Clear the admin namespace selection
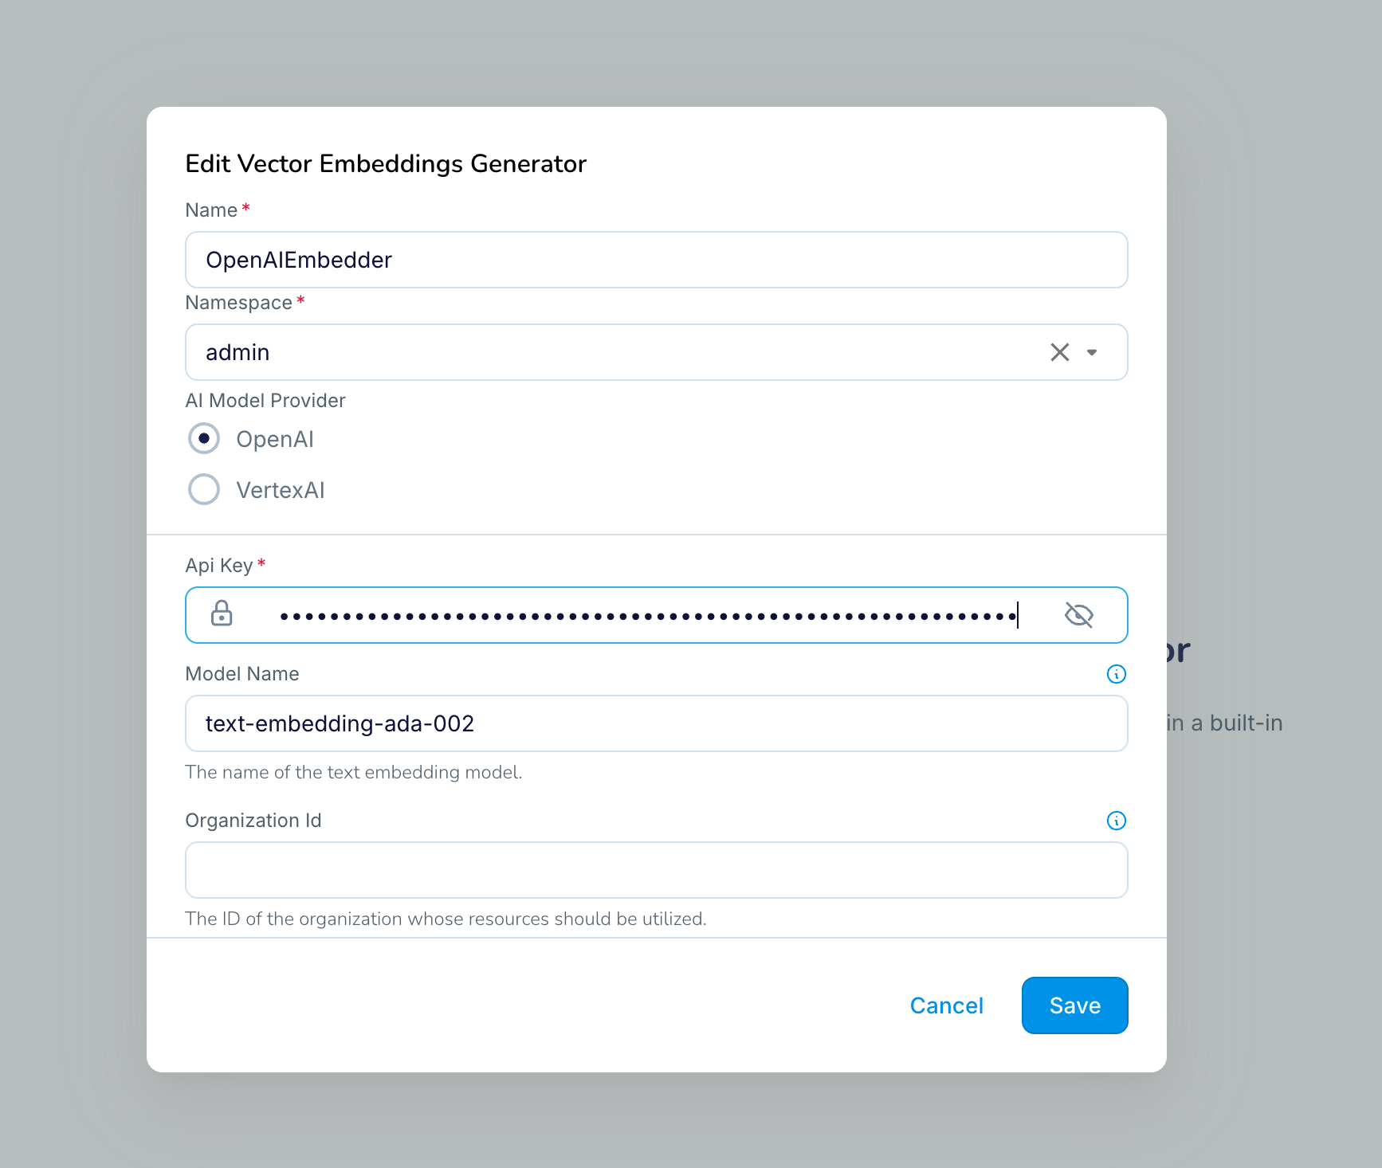This screenshot has width=1382, height=1168. [x=1059, y=352]
